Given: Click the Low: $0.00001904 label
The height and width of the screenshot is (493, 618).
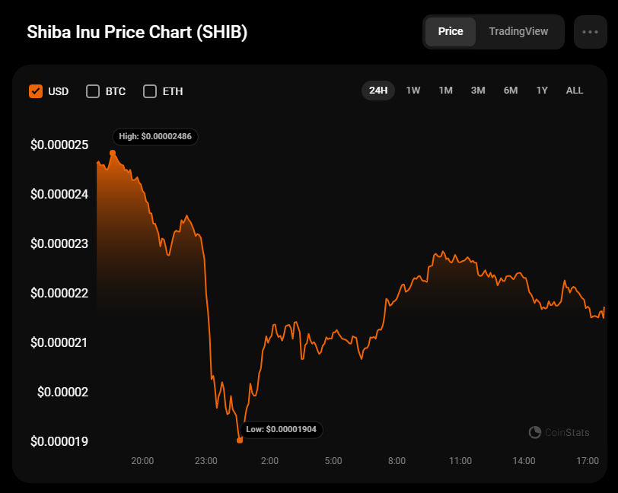Looking at the screenshot, I should pyautogui.click(x=281, y=430).
